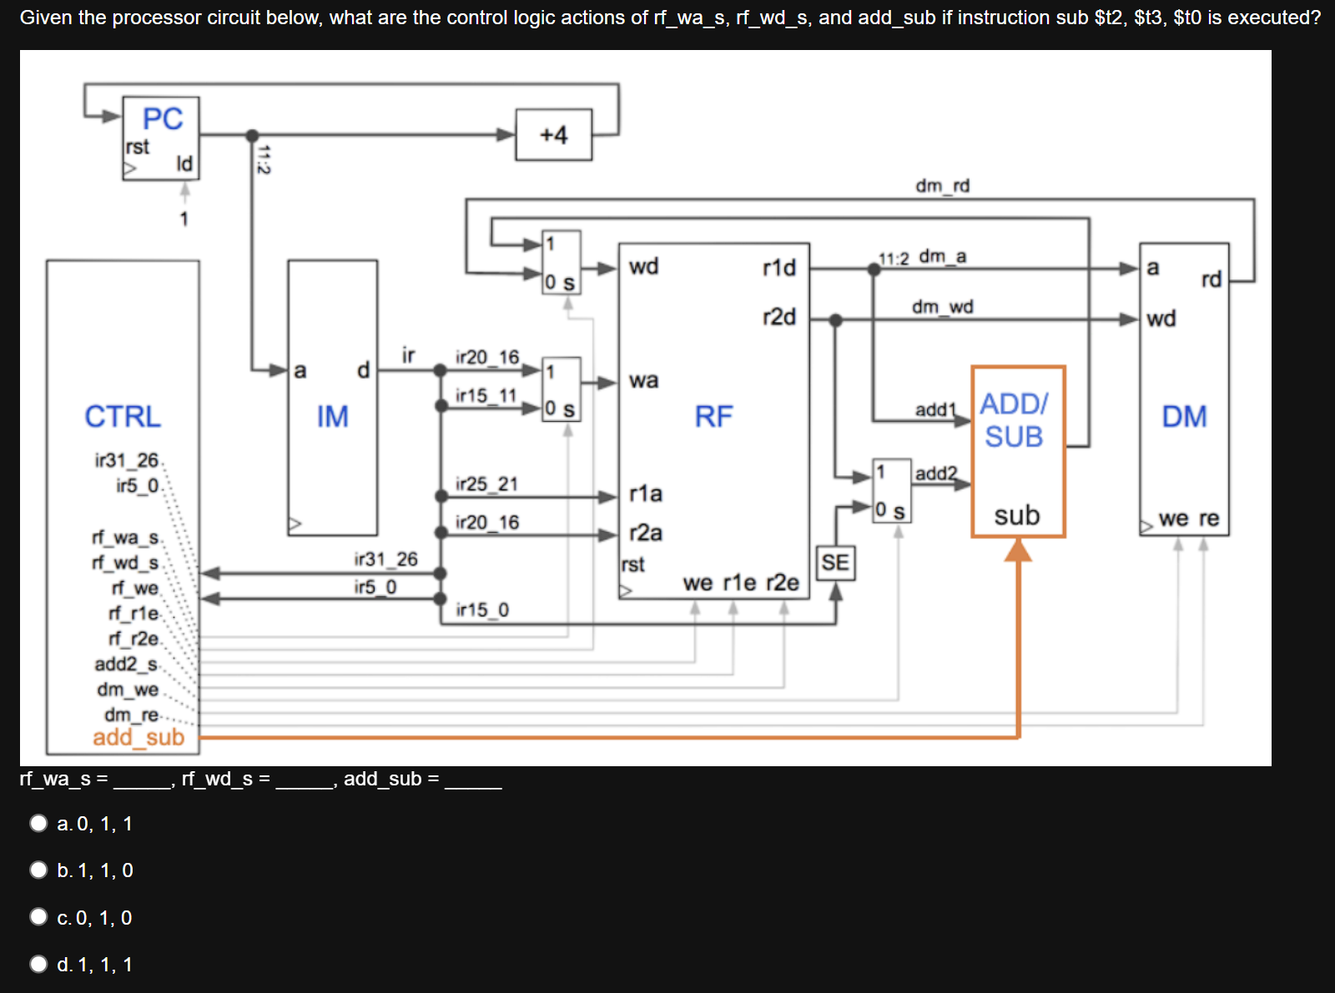Image resolution: width=1335 pixels, height=993 pixels.
Task: Click the sub input on ADD/SUB
Action: tap(1018, 515)
